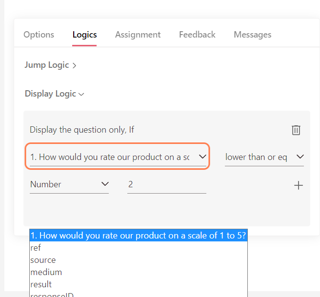The image size is (320, 297).
Task: Click the value field containing 2
Action: [166, 184]
